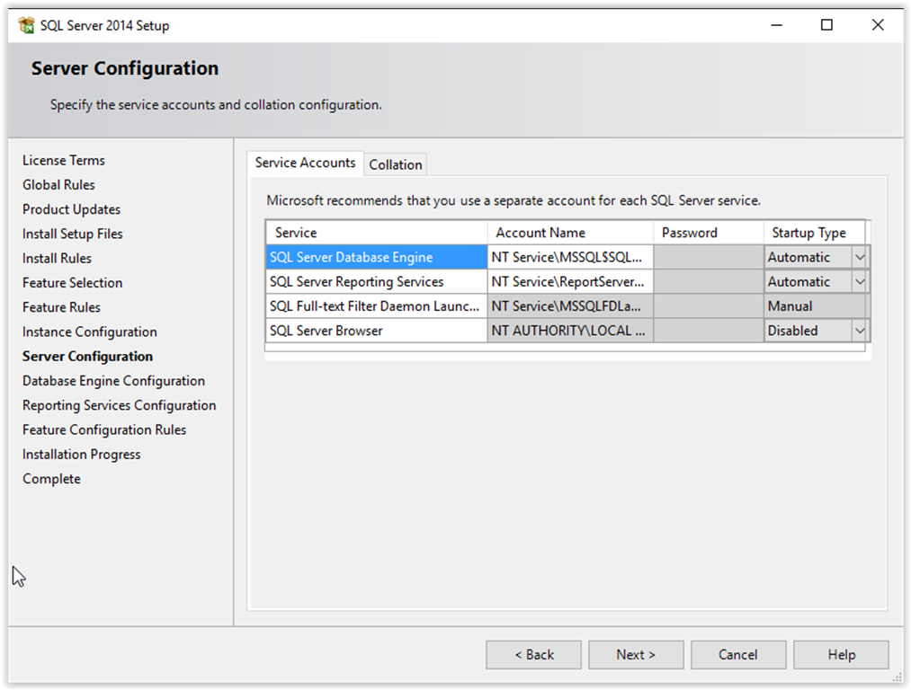Click the Service column header
Viewport: 911px width, 690px height.
click(x=377, y=233)
